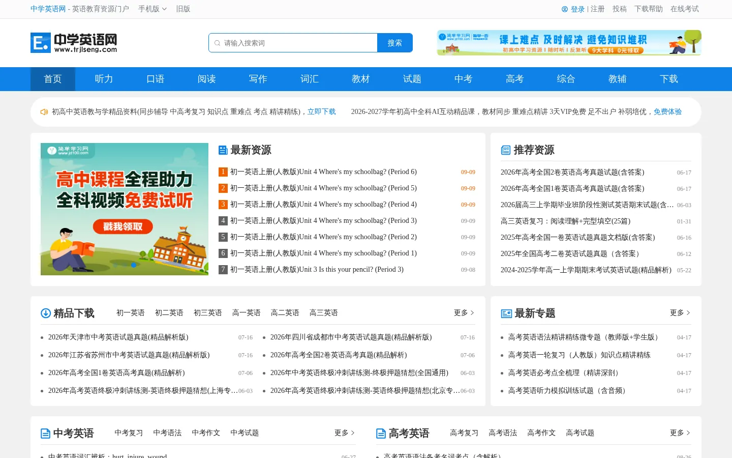The height and width of the screenshot is (458, 732).
Task: Click the 中考英语 document icon
Action: click(x=46, y=434)
